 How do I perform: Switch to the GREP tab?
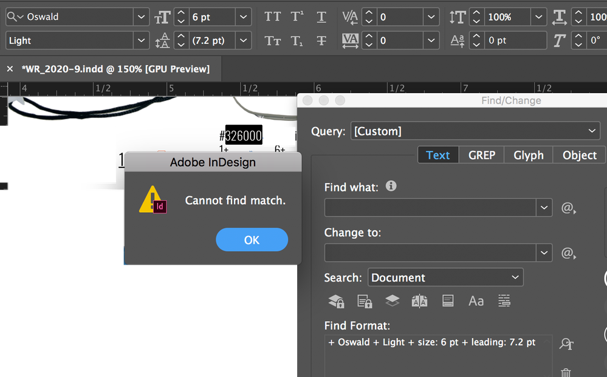[482, 155]
